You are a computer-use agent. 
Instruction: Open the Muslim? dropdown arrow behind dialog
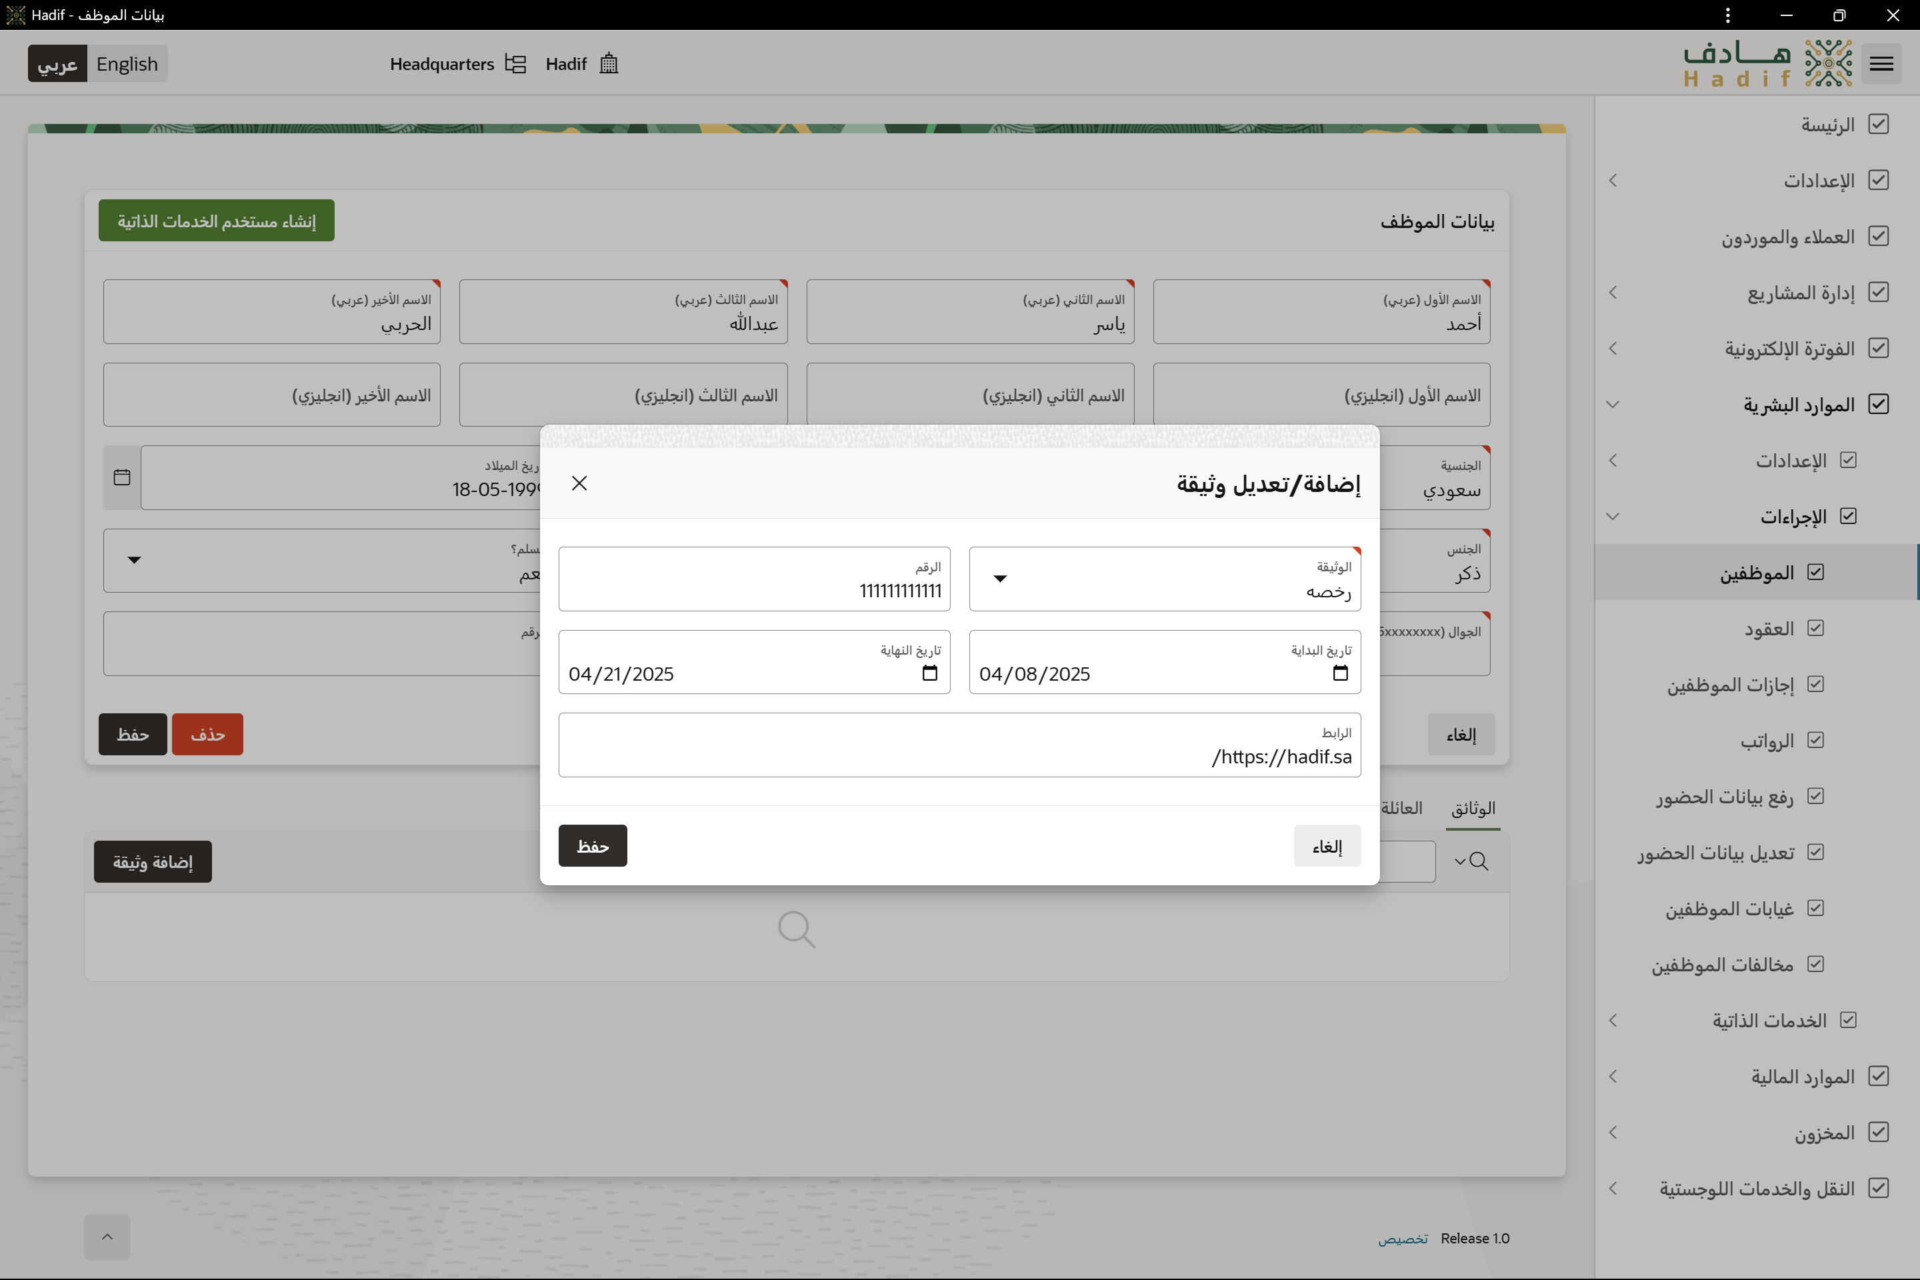135,560
